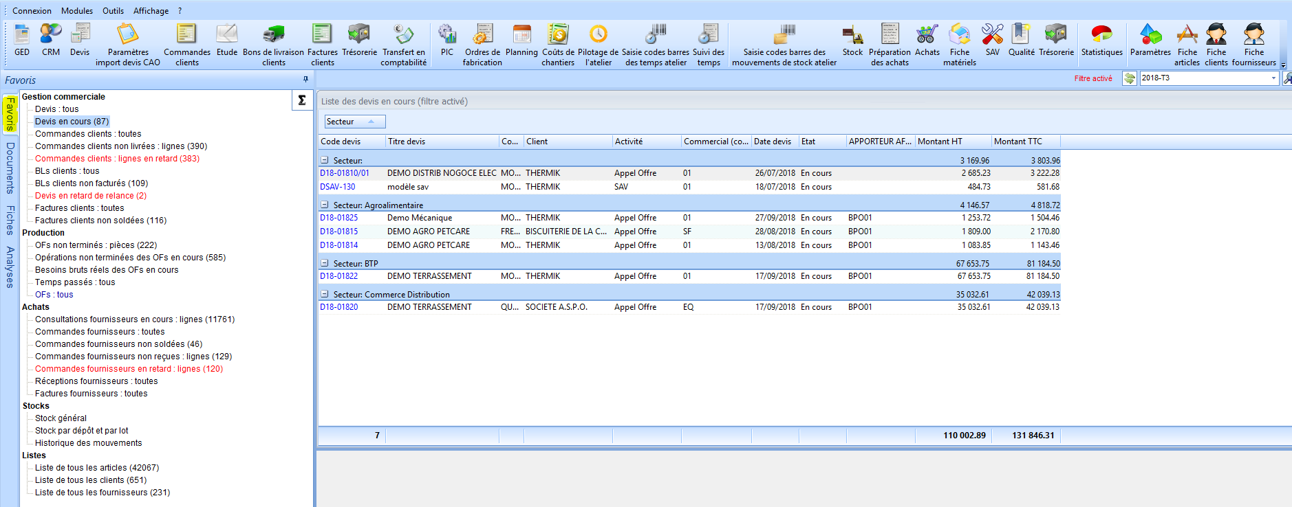
Task: Open the Modules menu
Action: point(77,11)
